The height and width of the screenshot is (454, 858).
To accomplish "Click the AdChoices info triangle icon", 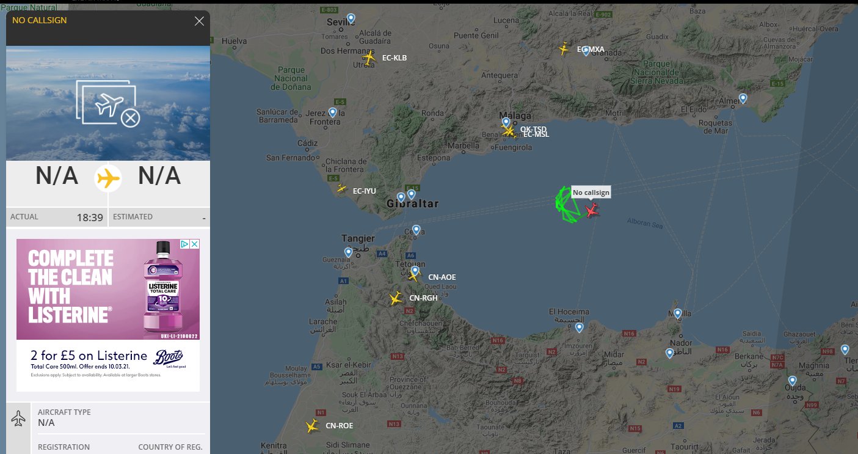I will click(184, 244).
